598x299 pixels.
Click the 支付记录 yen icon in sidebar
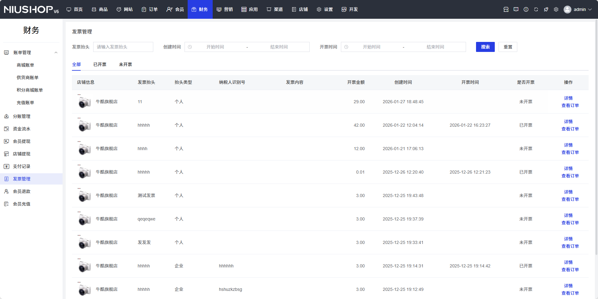[x=6, y=166]
